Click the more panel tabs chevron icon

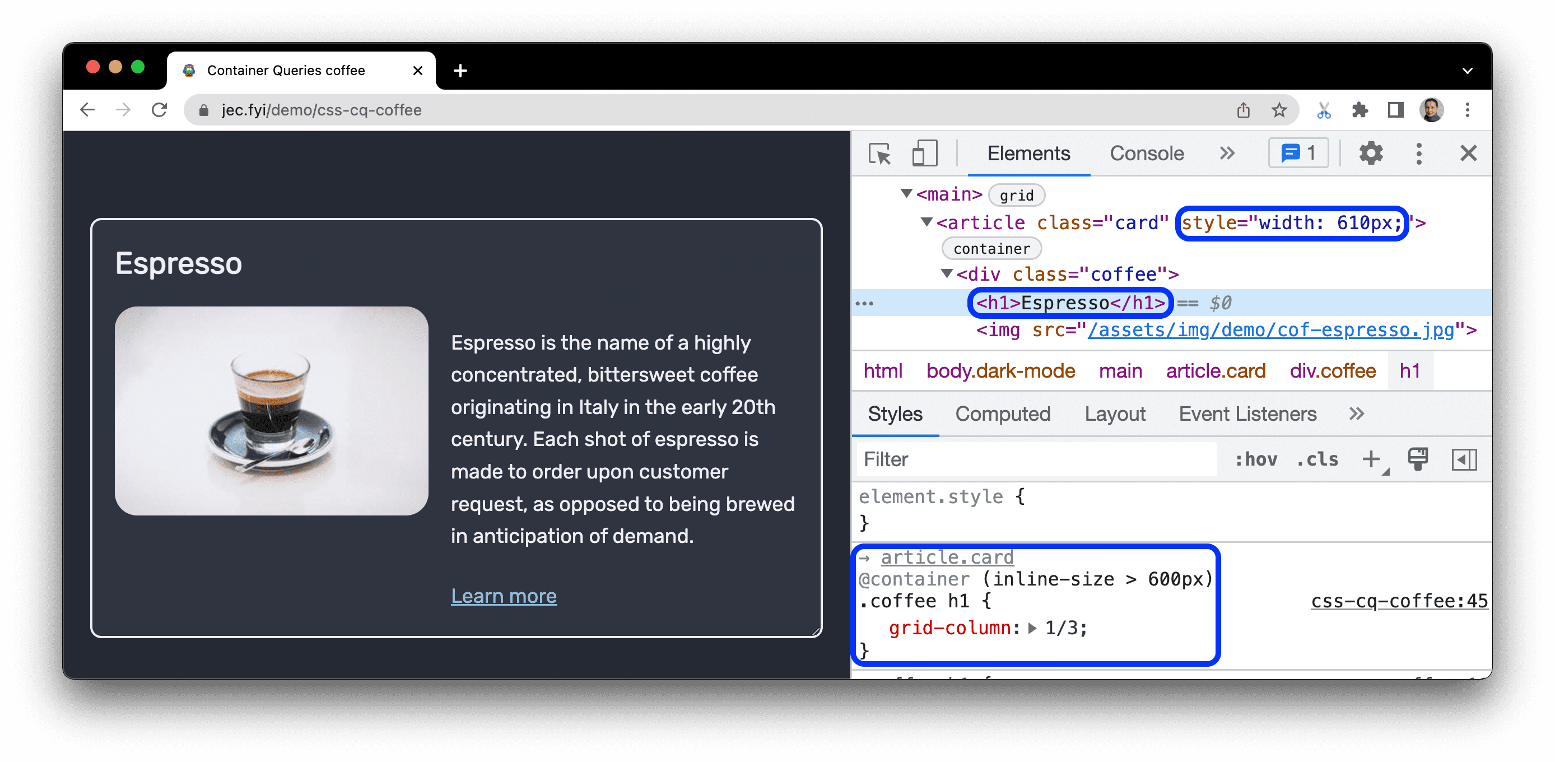pyautogui.click(x=1228, y=154)
